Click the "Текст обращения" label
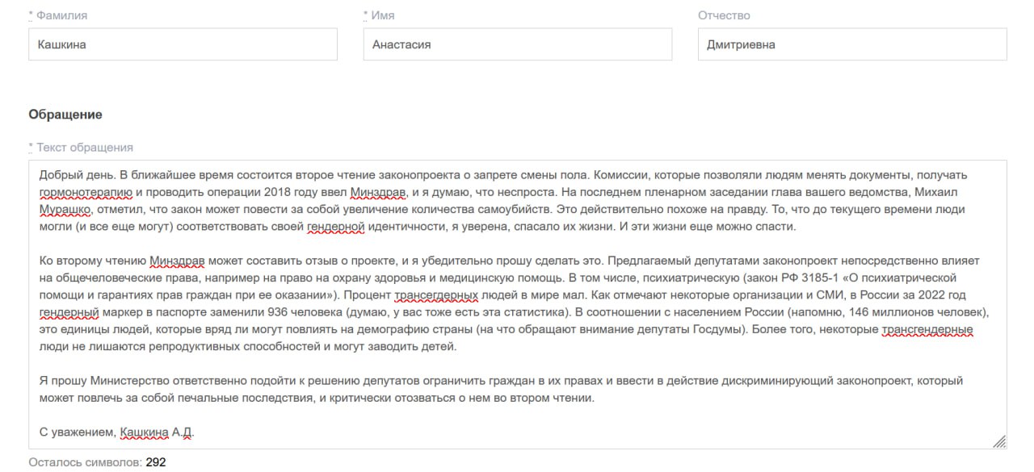 (85, 148)
